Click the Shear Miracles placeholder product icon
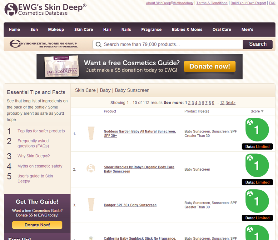The width and height of the screenshot is (278, 240). click(x=91, y=168)
